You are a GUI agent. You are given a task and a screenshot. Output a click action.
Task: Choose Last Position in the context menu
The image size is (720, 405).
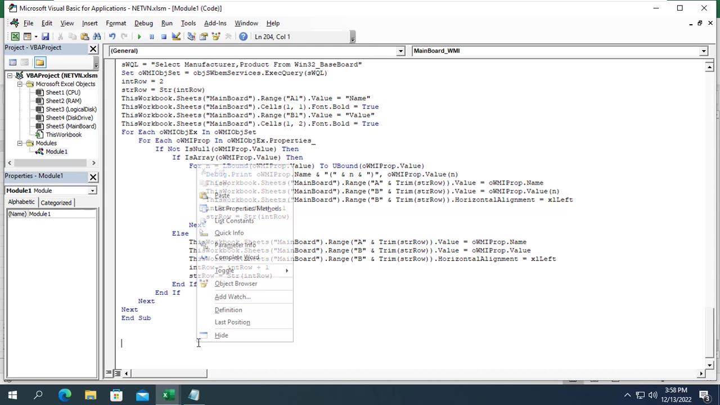(245, 322)
